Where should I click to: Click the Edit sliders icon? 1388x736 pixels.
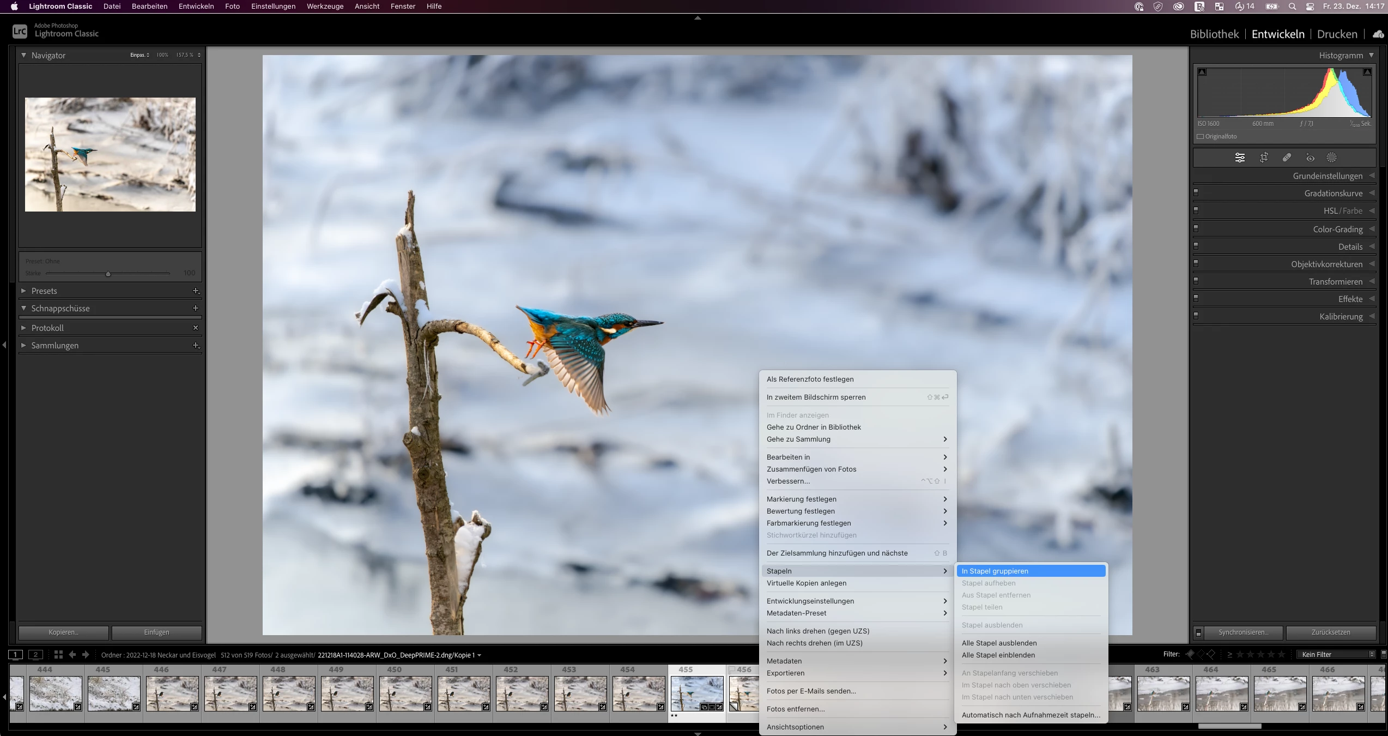(x=1240, y=158)
